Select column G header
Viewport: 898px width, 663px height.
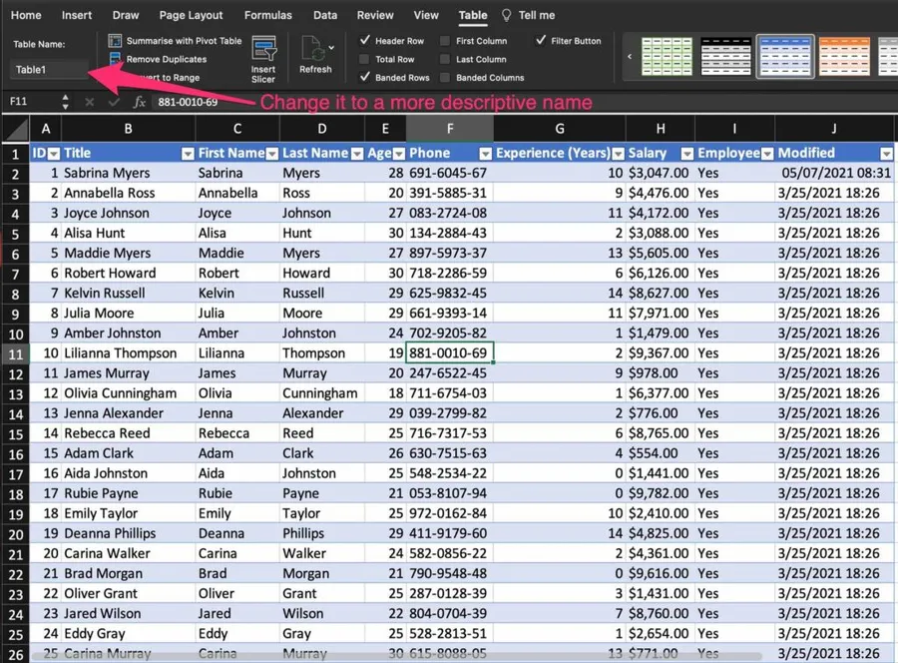559,129
